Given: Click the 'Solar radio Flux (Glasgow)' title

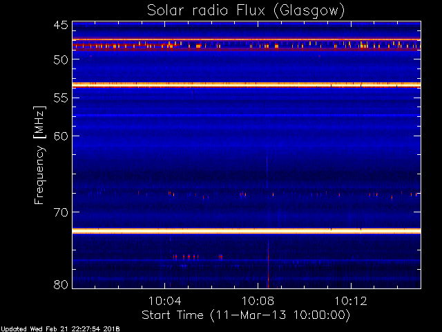Looking at the screenshot, I should [246, 11].
